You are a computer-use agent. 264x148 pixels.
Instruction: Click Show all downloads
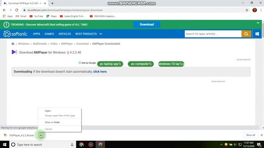click(x=250, y=135)
